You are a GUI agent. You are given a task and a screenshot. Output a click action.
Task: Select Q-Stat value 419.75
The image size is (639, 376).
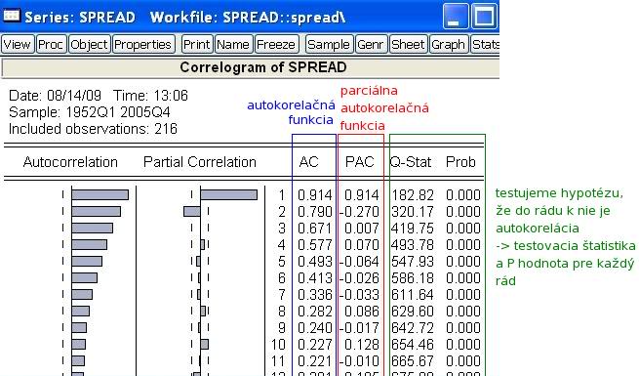[x=413, y=229]
